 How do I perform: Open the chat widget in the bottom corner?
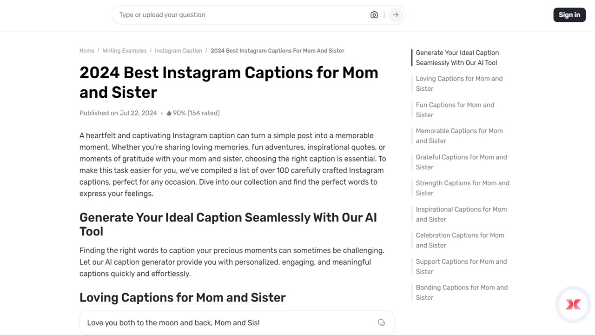tap(573, 304)
